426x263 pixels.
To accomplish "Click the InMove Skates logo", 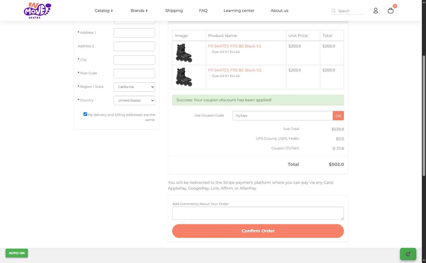I will click(37, 10).
